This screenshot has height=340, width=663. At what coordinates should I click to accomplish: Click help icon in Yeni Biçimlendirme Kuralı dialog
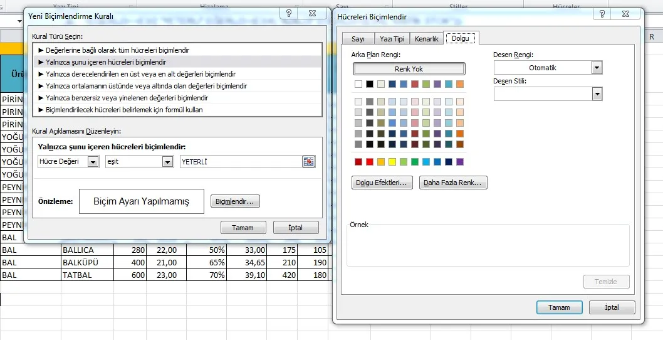pos(288,14)
